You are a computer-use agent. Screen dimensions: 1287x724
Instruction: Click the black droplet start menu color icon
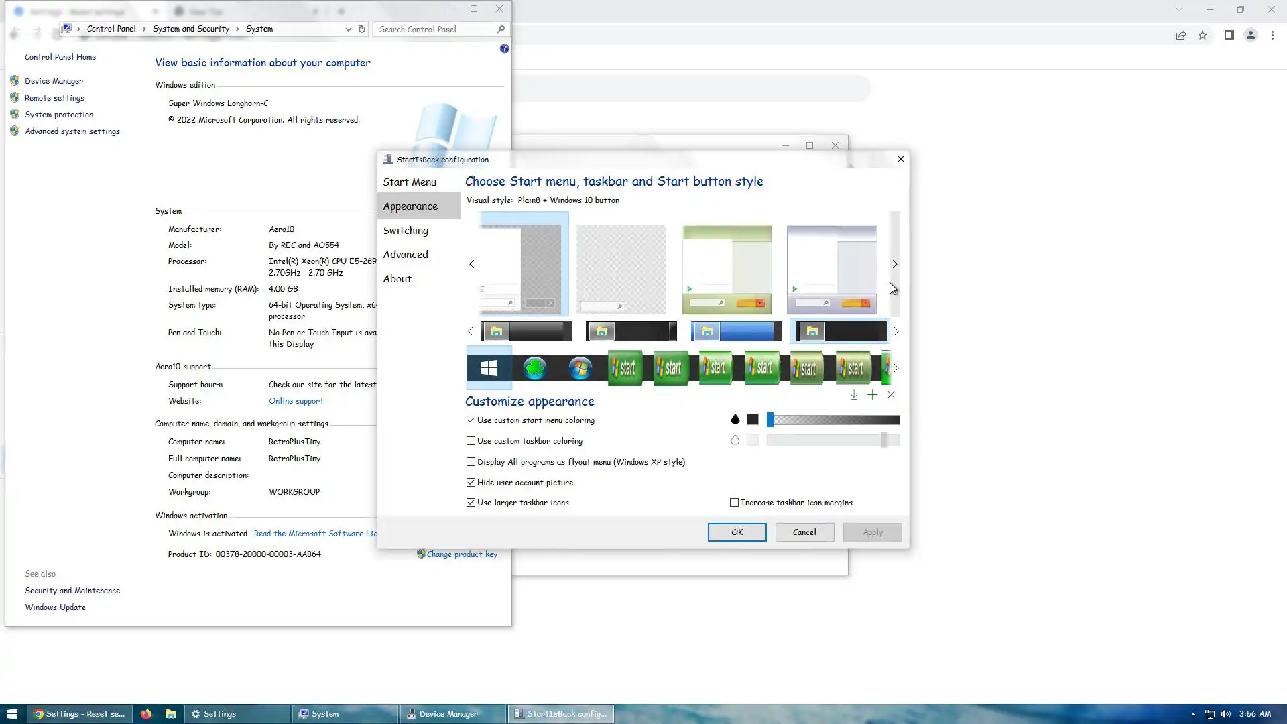coord(735,420)
